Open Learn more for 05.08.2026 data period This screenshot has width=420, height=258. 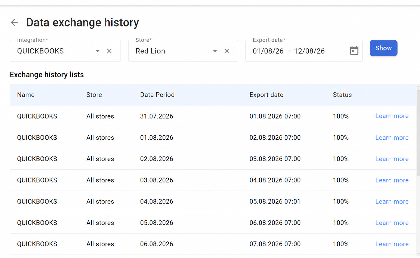pyautogui.click(x=392, y=223)
